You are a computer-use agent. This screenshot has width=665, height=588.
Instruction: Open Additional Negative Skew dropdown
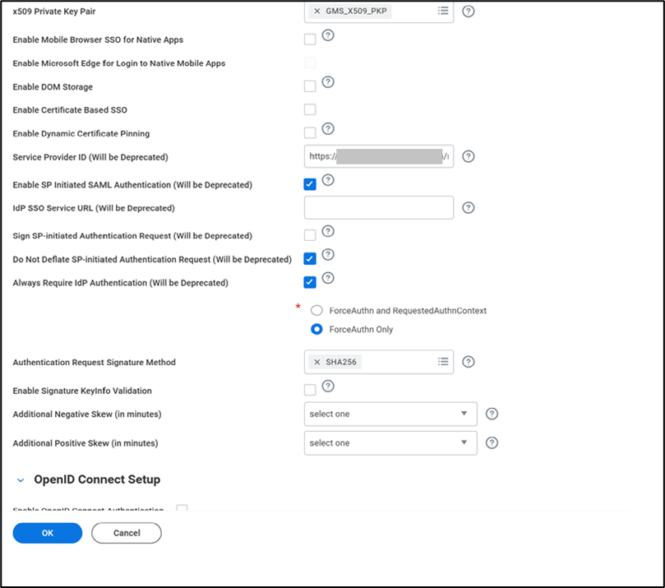tap(390, 414)
